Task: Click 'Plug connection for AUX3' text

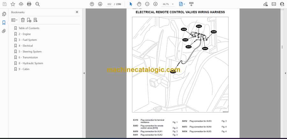Action: (201, 121)
